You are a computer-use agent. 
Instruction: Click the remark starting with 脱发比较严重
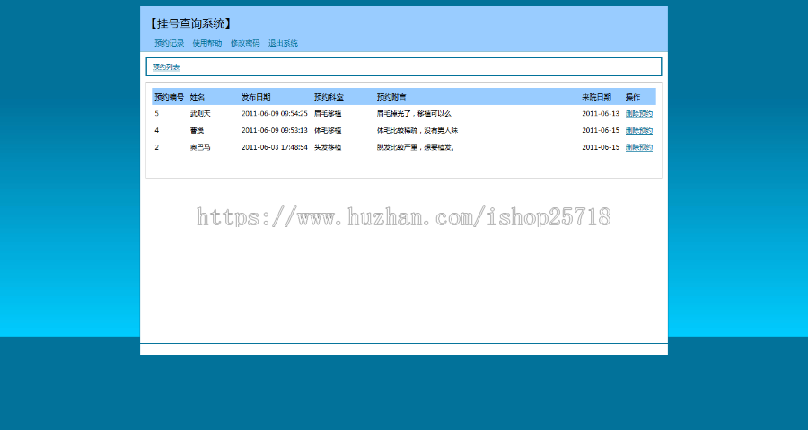pyautogui.click(x=416, y=147)
